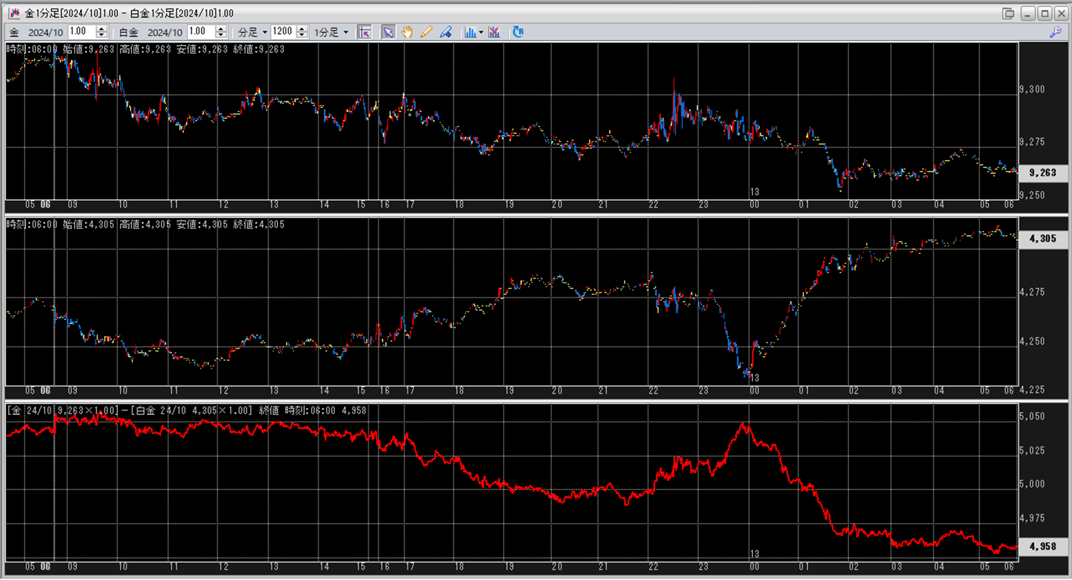
Task: Click the edit drawing object icon
Action: coord(445,33)
